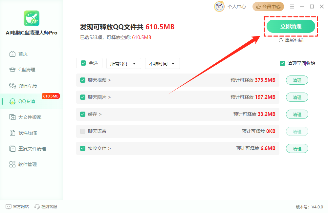Click the 373.5MB size value
The image size is (328, 213).
[265, 80]
